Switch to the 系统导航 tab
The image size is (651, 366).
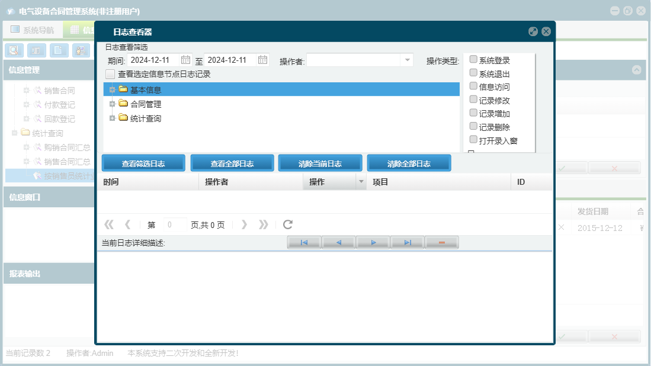click(x=33, y=30)
